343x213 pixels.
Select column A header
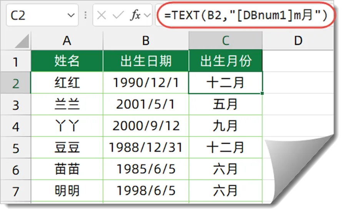click(x=67, y=41)
